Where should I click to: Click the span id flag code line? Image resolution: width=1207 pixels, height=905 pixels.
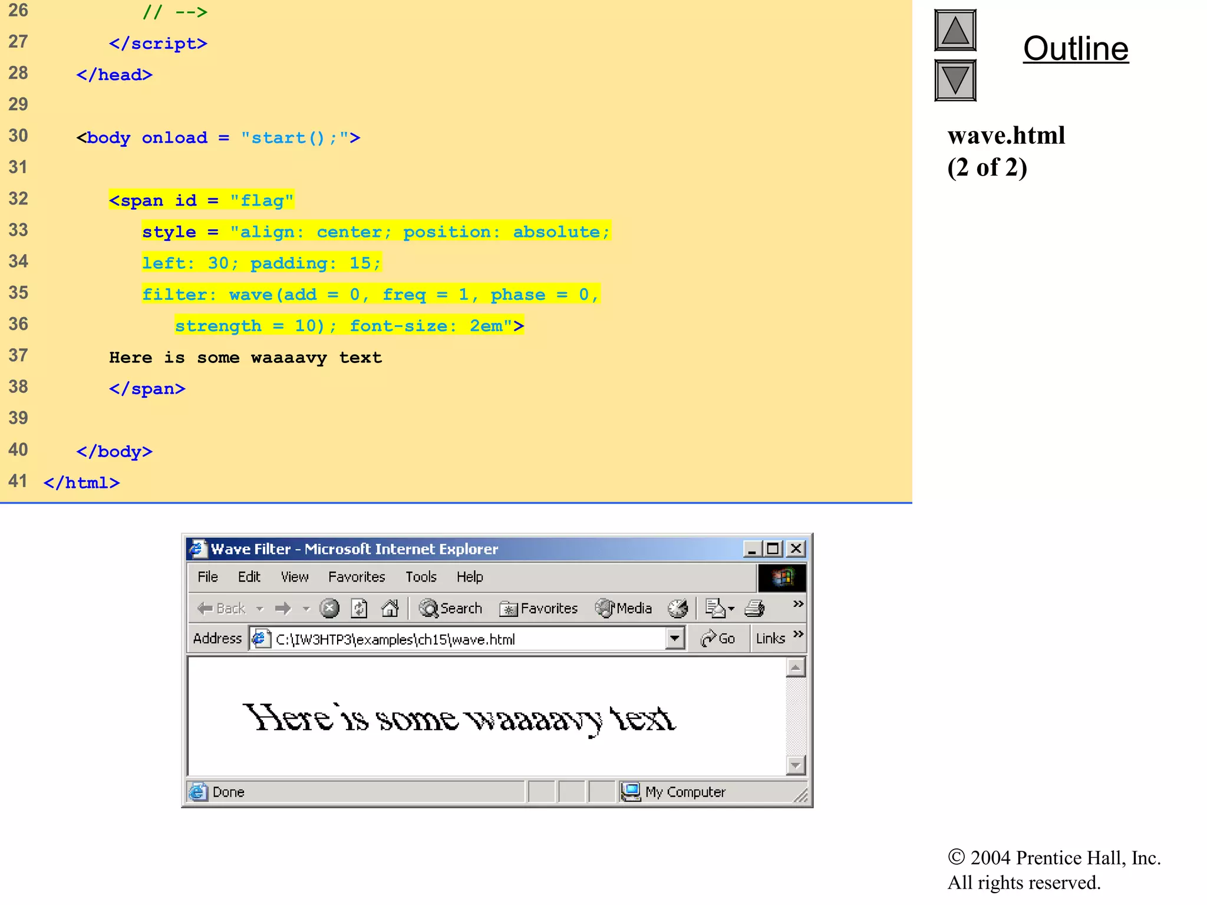(201, 200)
